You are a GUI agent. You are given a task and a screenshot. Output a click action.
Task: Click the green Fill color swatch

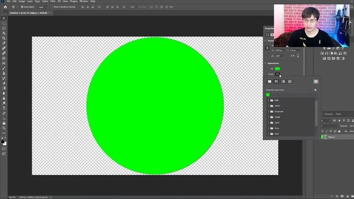(x=278, y=69)
